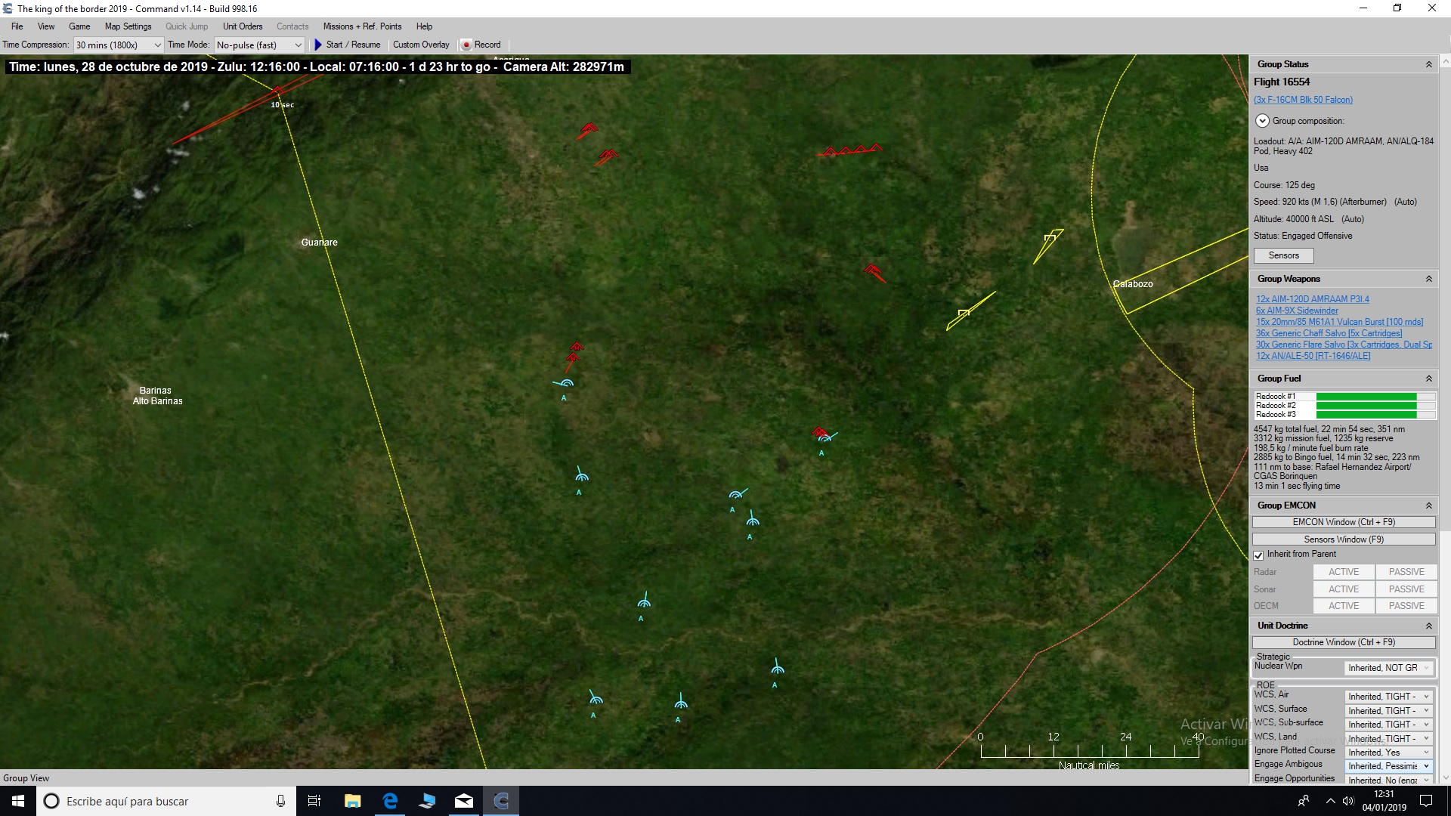1451x816 pixels.
Task: Open the Unit Orders menu
Action: pos(242,26)
